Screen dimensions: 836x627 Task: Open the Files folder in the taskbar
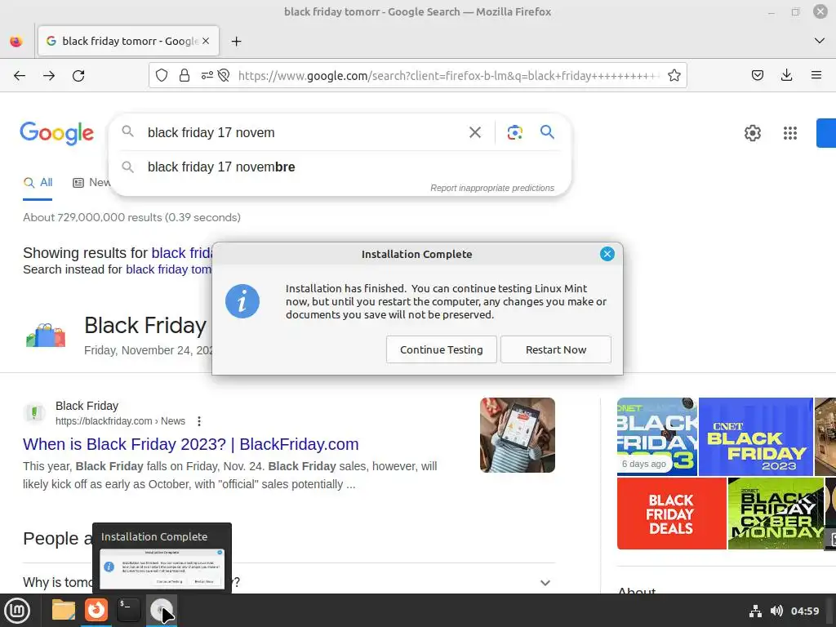(x=64, y=610)
